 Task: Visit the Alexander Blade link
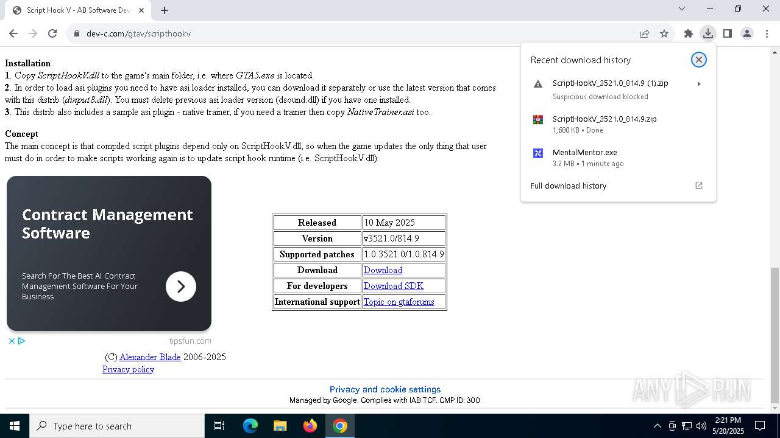pos(150,357)
